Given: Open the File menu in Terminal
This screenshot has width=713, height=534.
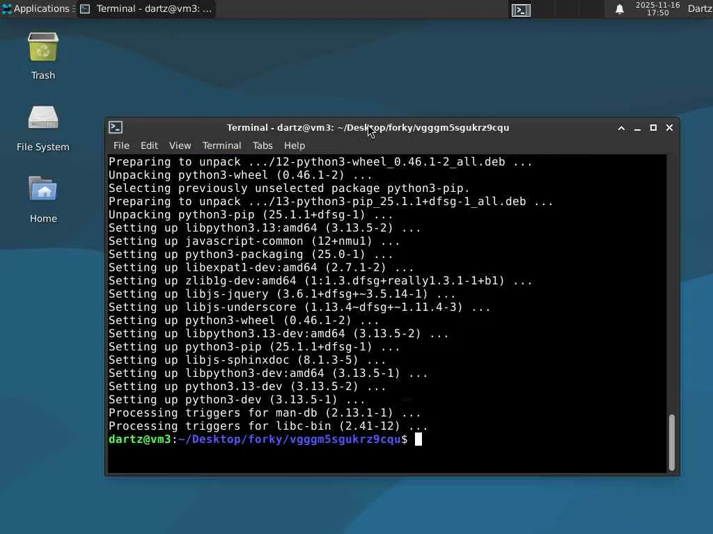Looking at the screenshot, I should pos(121,145).
